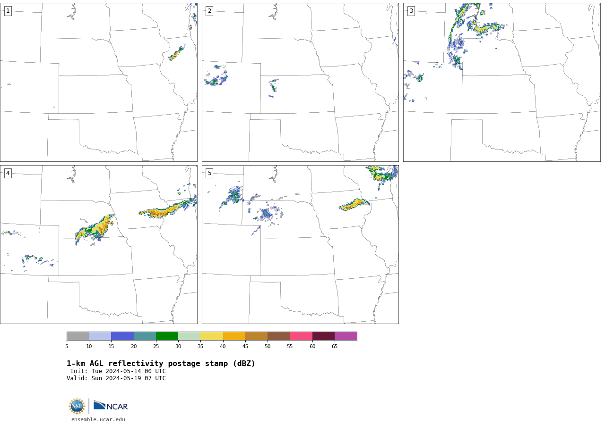Click the pink 55-60 dBZ swatch

click(x=301, y=336)
